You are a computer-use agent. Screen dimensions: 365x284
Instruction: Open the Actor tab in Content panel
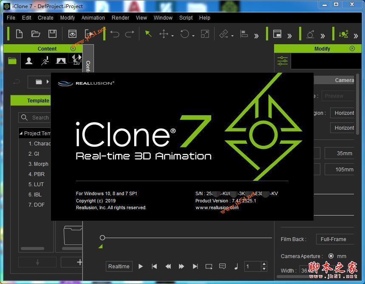29,61
